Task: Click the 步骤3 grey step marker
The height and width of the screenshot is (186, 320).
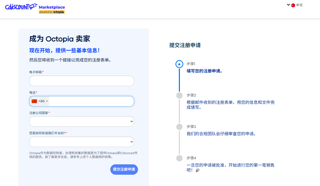Action: [179, 127]
